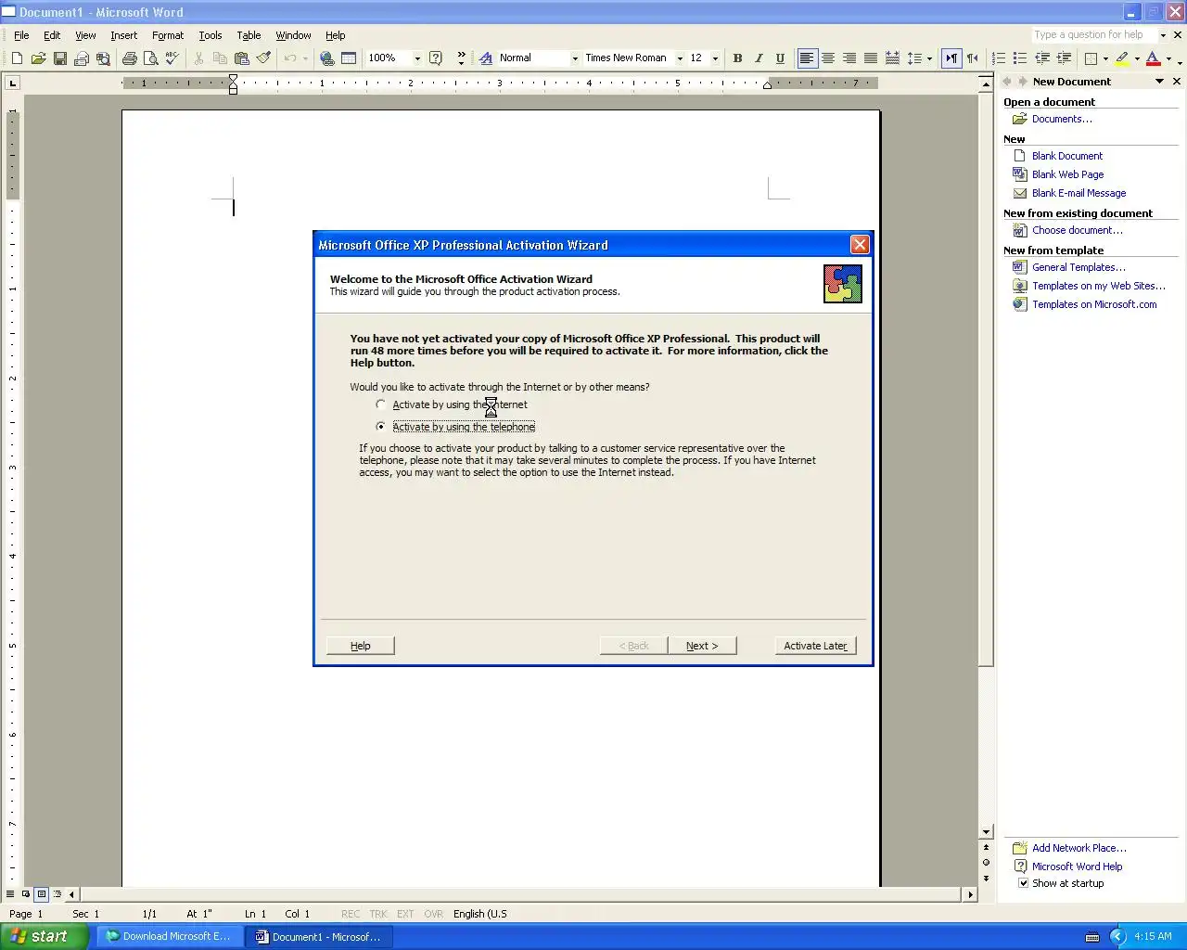This screenshot has width=1187, height=950.
Task: Toggle right-to-left text direction button
Action: tap(973, 58)
